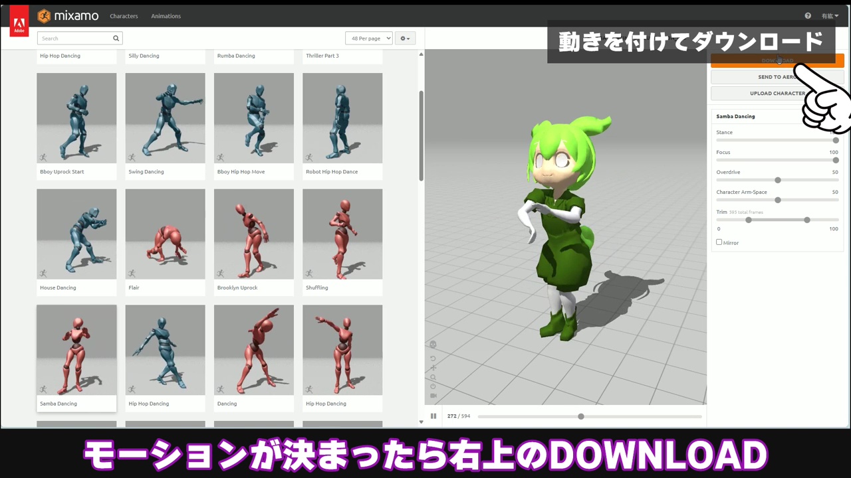Click the search magnifier icon

pos(116,39)
